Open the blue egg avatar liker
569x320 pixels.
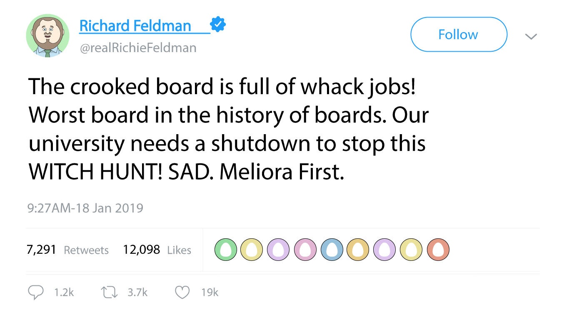pyautogui.click(x=332, y=250)
